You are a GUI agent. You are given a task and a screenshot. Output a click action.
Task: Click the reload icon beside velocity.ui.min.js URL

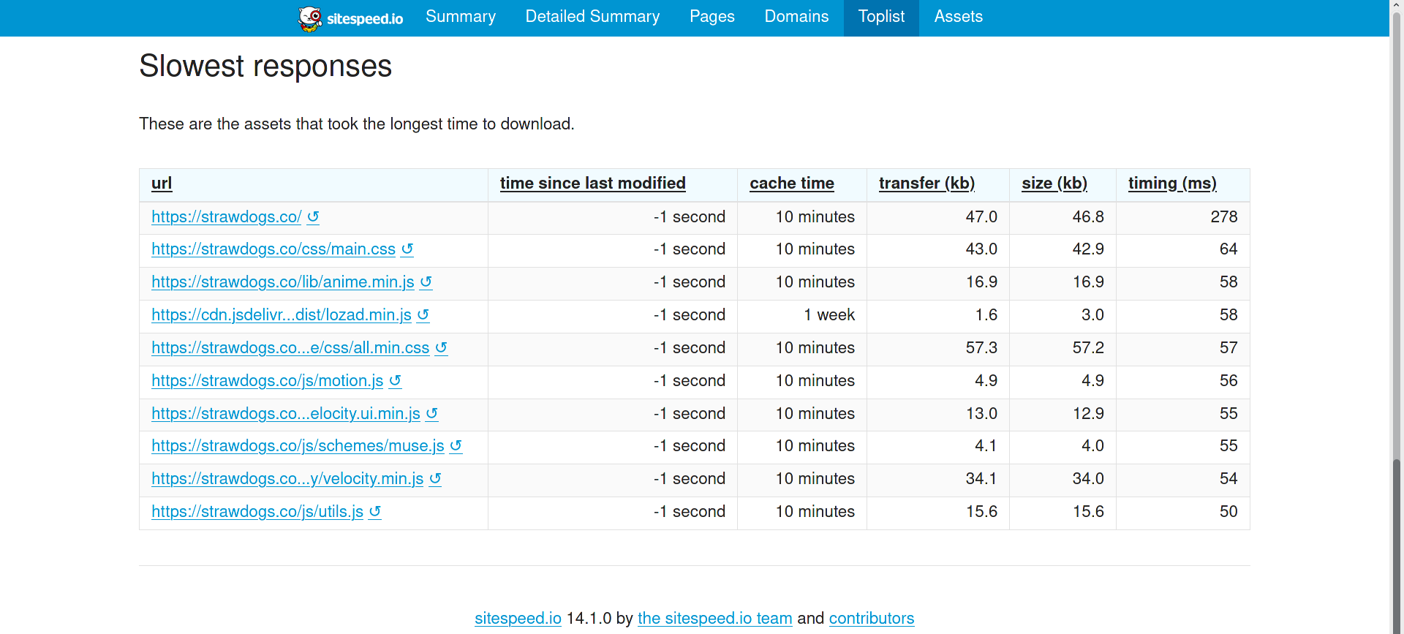(x=431, y=413)
